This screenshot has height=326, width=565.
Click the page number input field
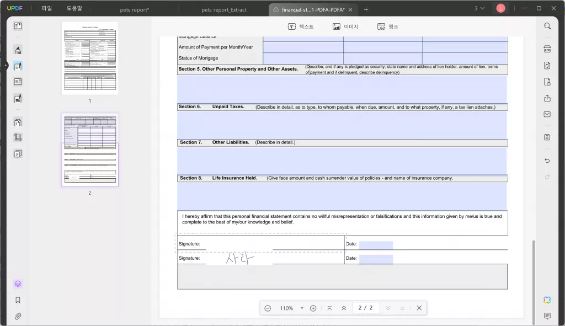point(365,308)
